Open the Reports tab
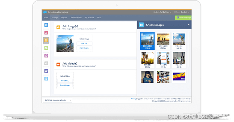The image size is (234, 122). [64, 17]
